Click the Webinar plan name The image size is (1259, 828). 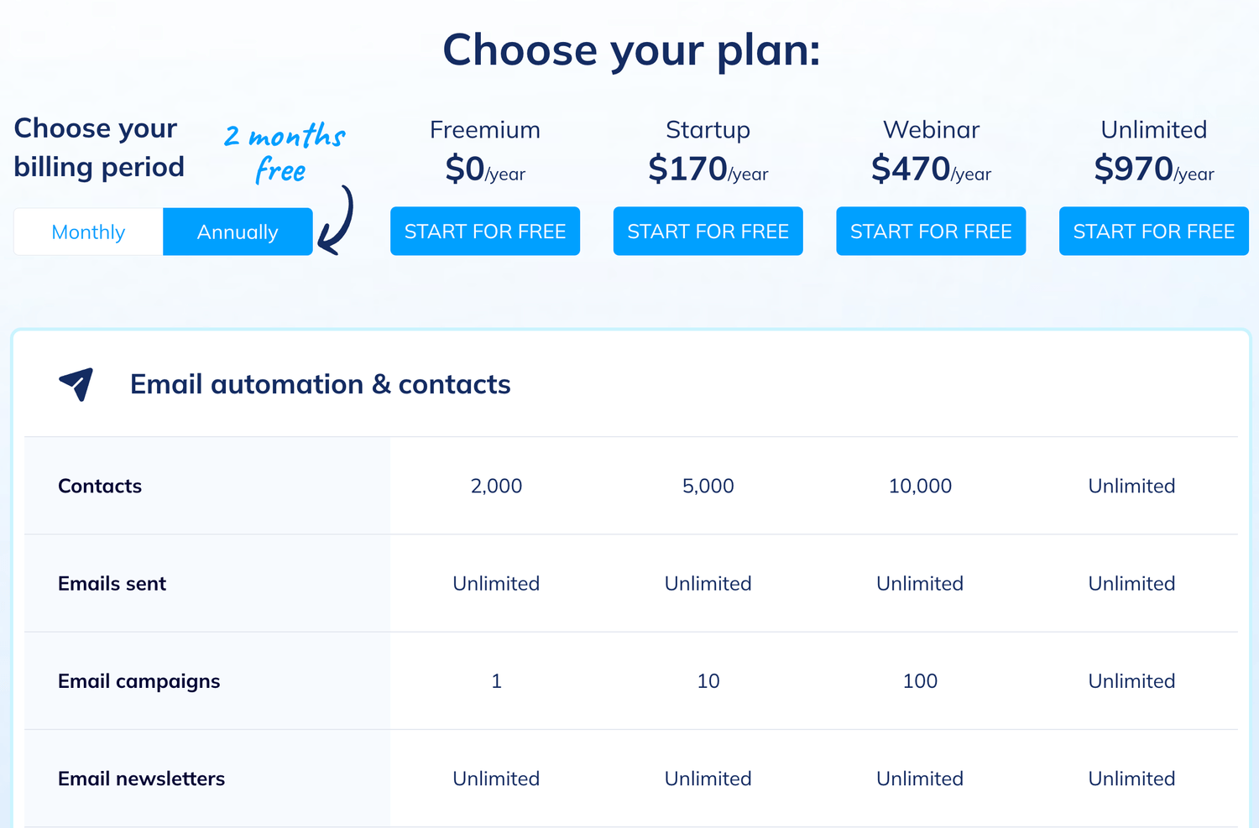[x=931, y=130]
